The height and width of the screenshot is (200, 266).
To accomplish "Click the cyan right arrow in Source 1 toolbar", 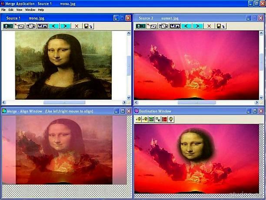I will click(65, 26).
